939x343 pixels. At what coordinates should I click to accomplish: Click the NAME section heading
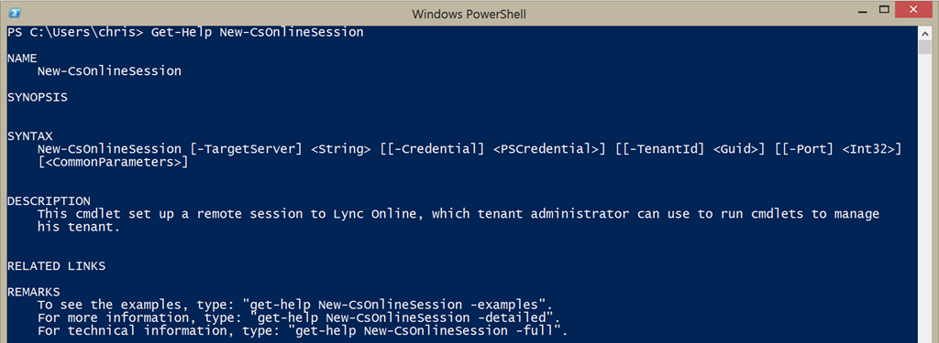[22, 58]
